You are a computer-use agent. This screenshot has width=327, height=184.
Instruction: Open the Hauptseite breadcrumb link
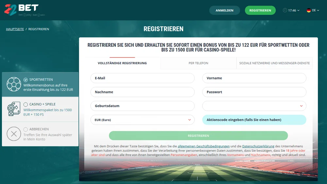(15, 29)
